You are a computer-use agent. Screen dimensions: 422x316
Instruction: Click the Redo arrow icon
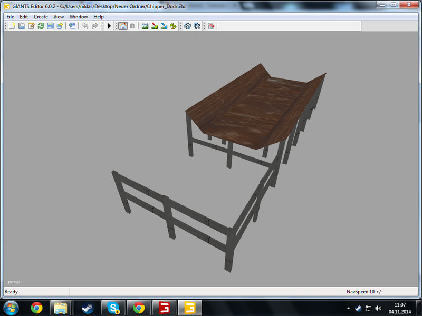[x=94, y=26]
